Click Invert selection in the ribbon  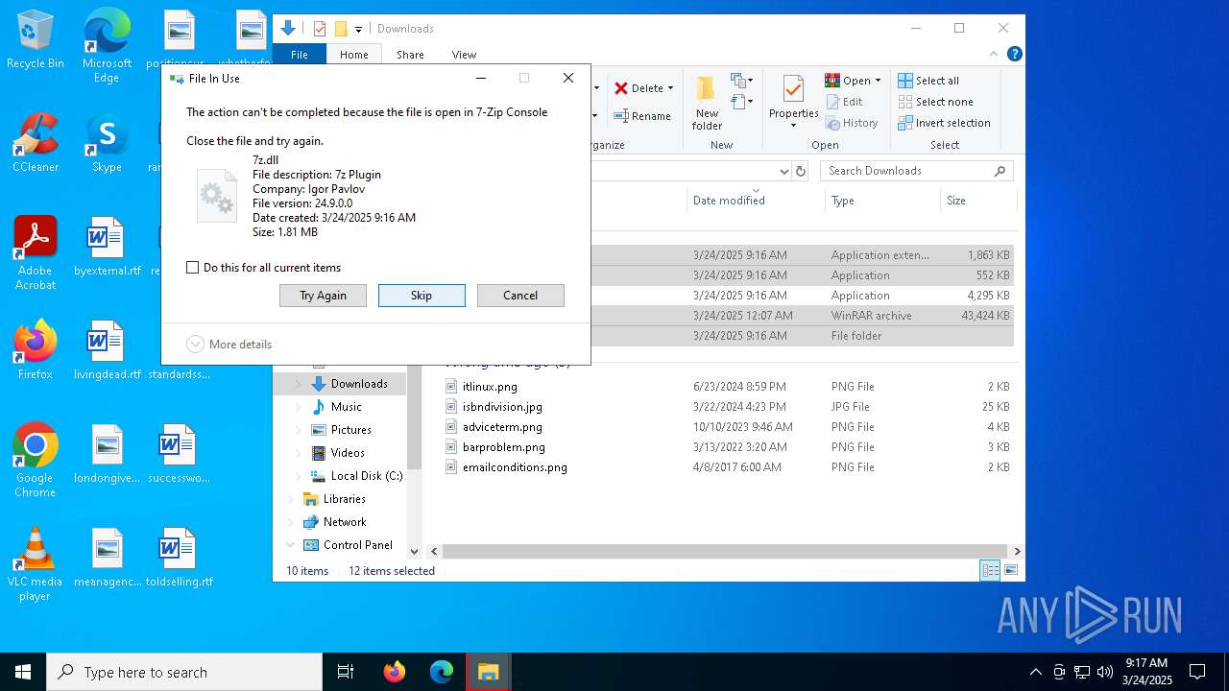point(944,123)
